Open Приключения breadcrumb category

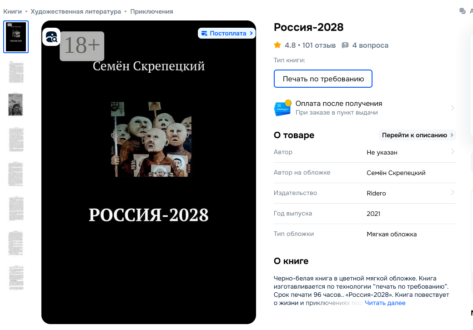152,11
